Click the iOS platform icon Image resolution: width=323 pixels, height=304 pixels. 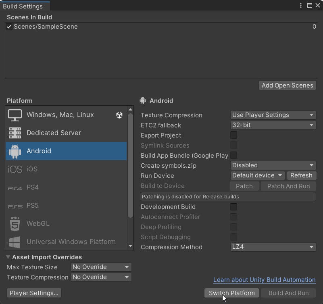[15, 169]
